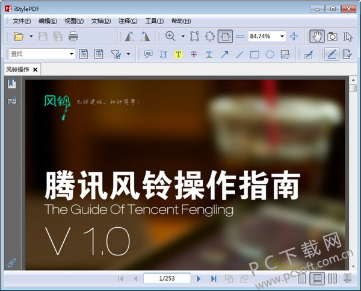The image size is (361, 291).
Task: Save the document with the floppy icon
Action: [x=43, y=36]
